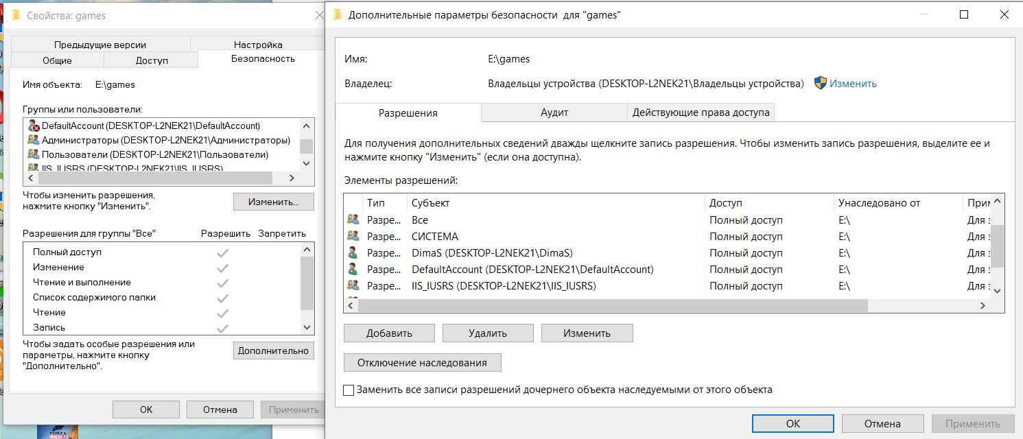The image size is (1023, 439).
Task: Click the DefaultAccount icon in groups list
Action: coord(33,126)
